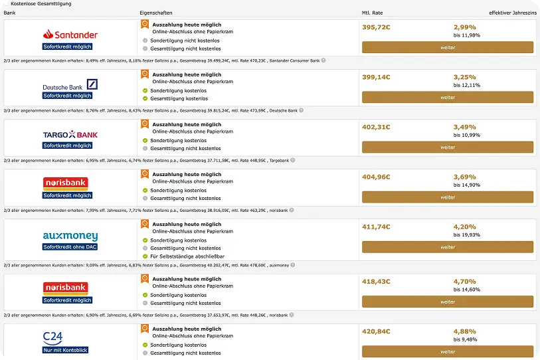This screenshot has height=360, width=540.
Task: Click the info icon after Santander Consumer Bank
Action: 323,60
